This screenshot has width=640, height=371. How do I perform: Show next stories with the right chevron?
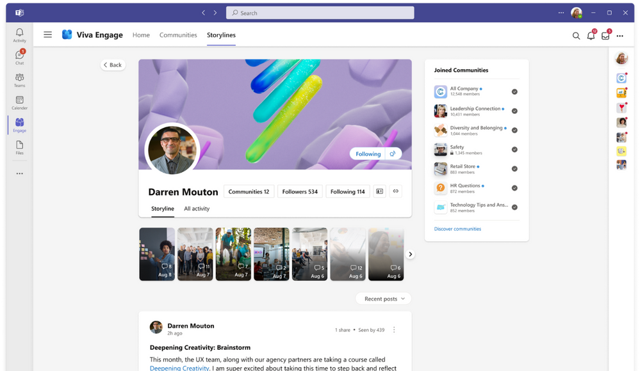point(411,254)
